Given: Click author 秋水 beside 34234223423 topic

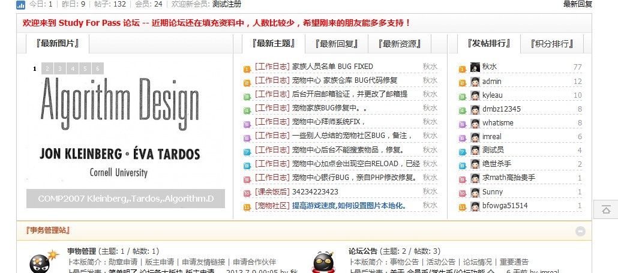Looking at the screenshot, I should (430, 192).
